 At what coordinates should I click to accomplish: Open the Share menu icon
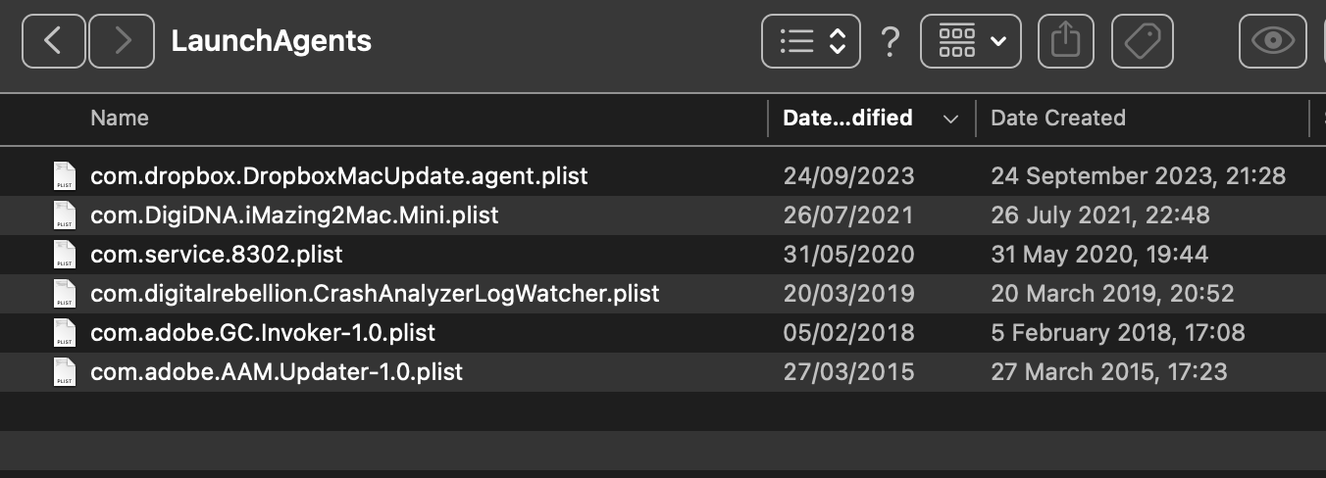pos(1065,40)
